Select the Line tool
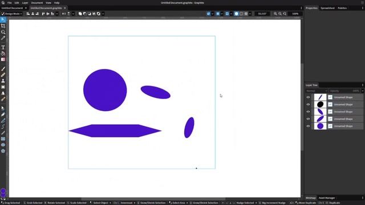This screenshot has height=205, width=365. click(3, 133)
